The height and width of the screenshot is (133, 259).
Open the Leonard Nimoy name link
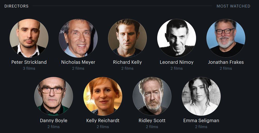click(177, 62)
